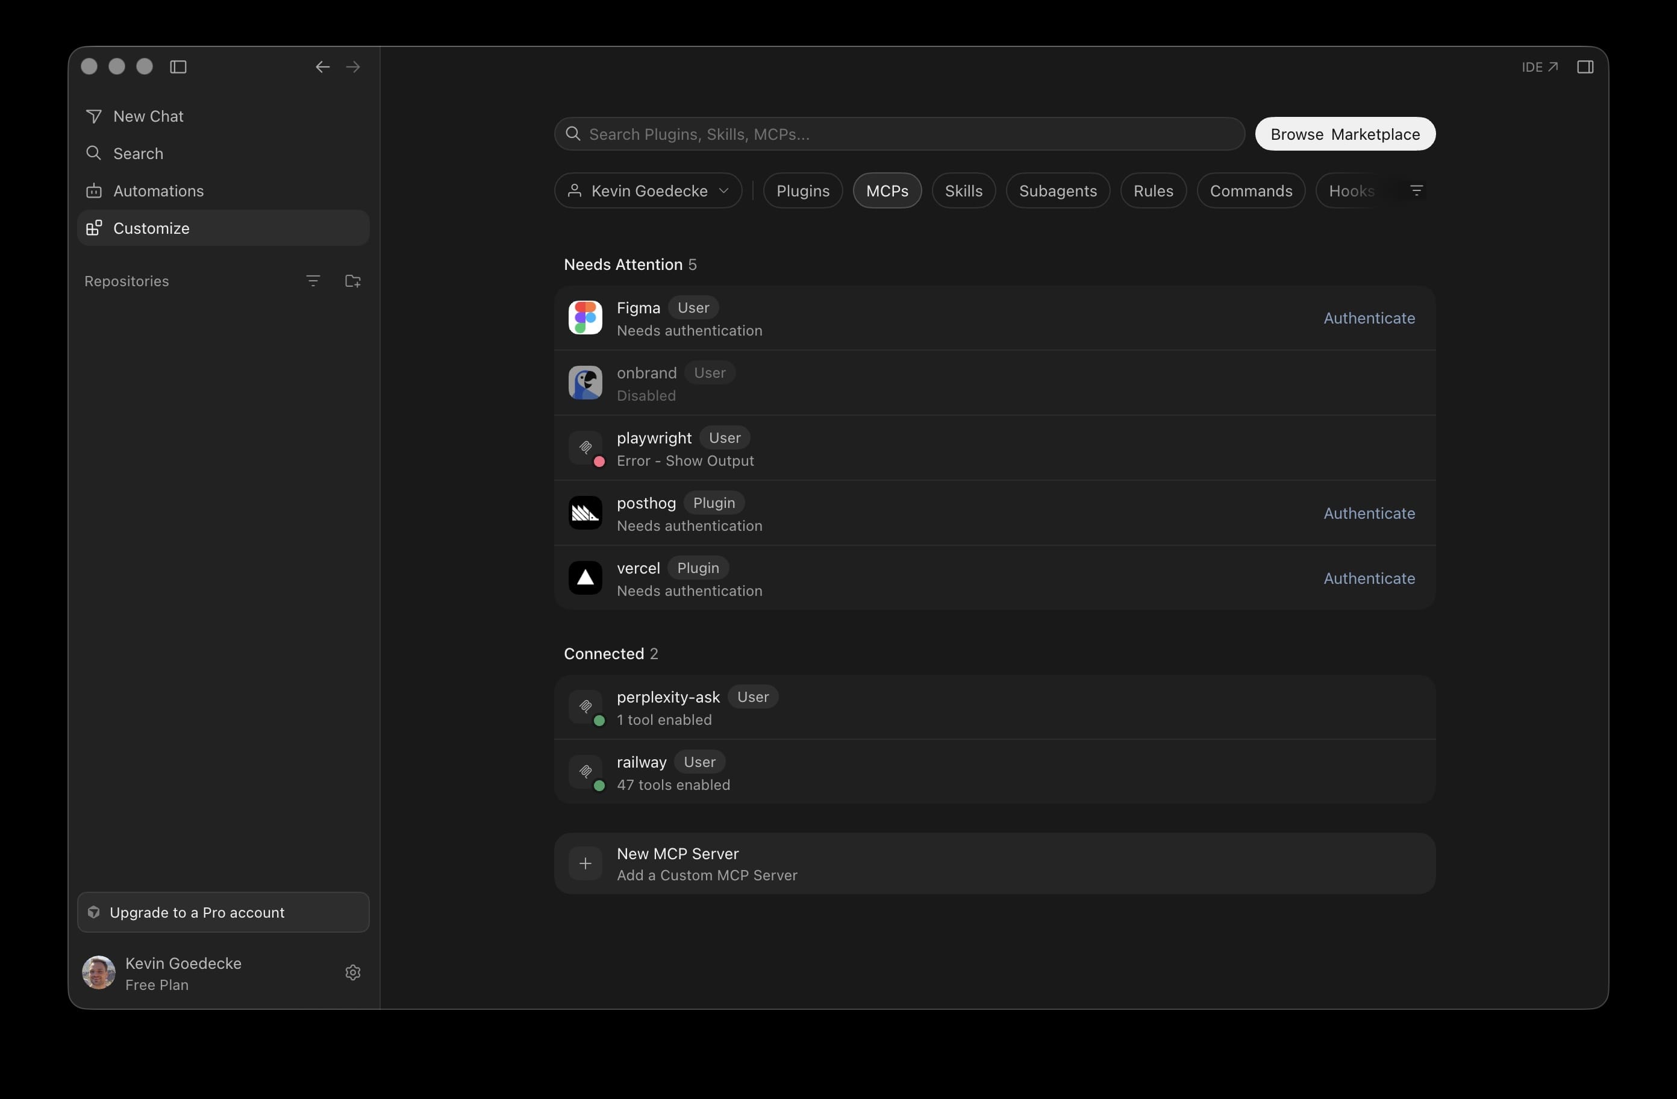Screen dimensions: 1677x1099
Task: Click the perplexity-ask MCP icon
Action: pos(585,706)
